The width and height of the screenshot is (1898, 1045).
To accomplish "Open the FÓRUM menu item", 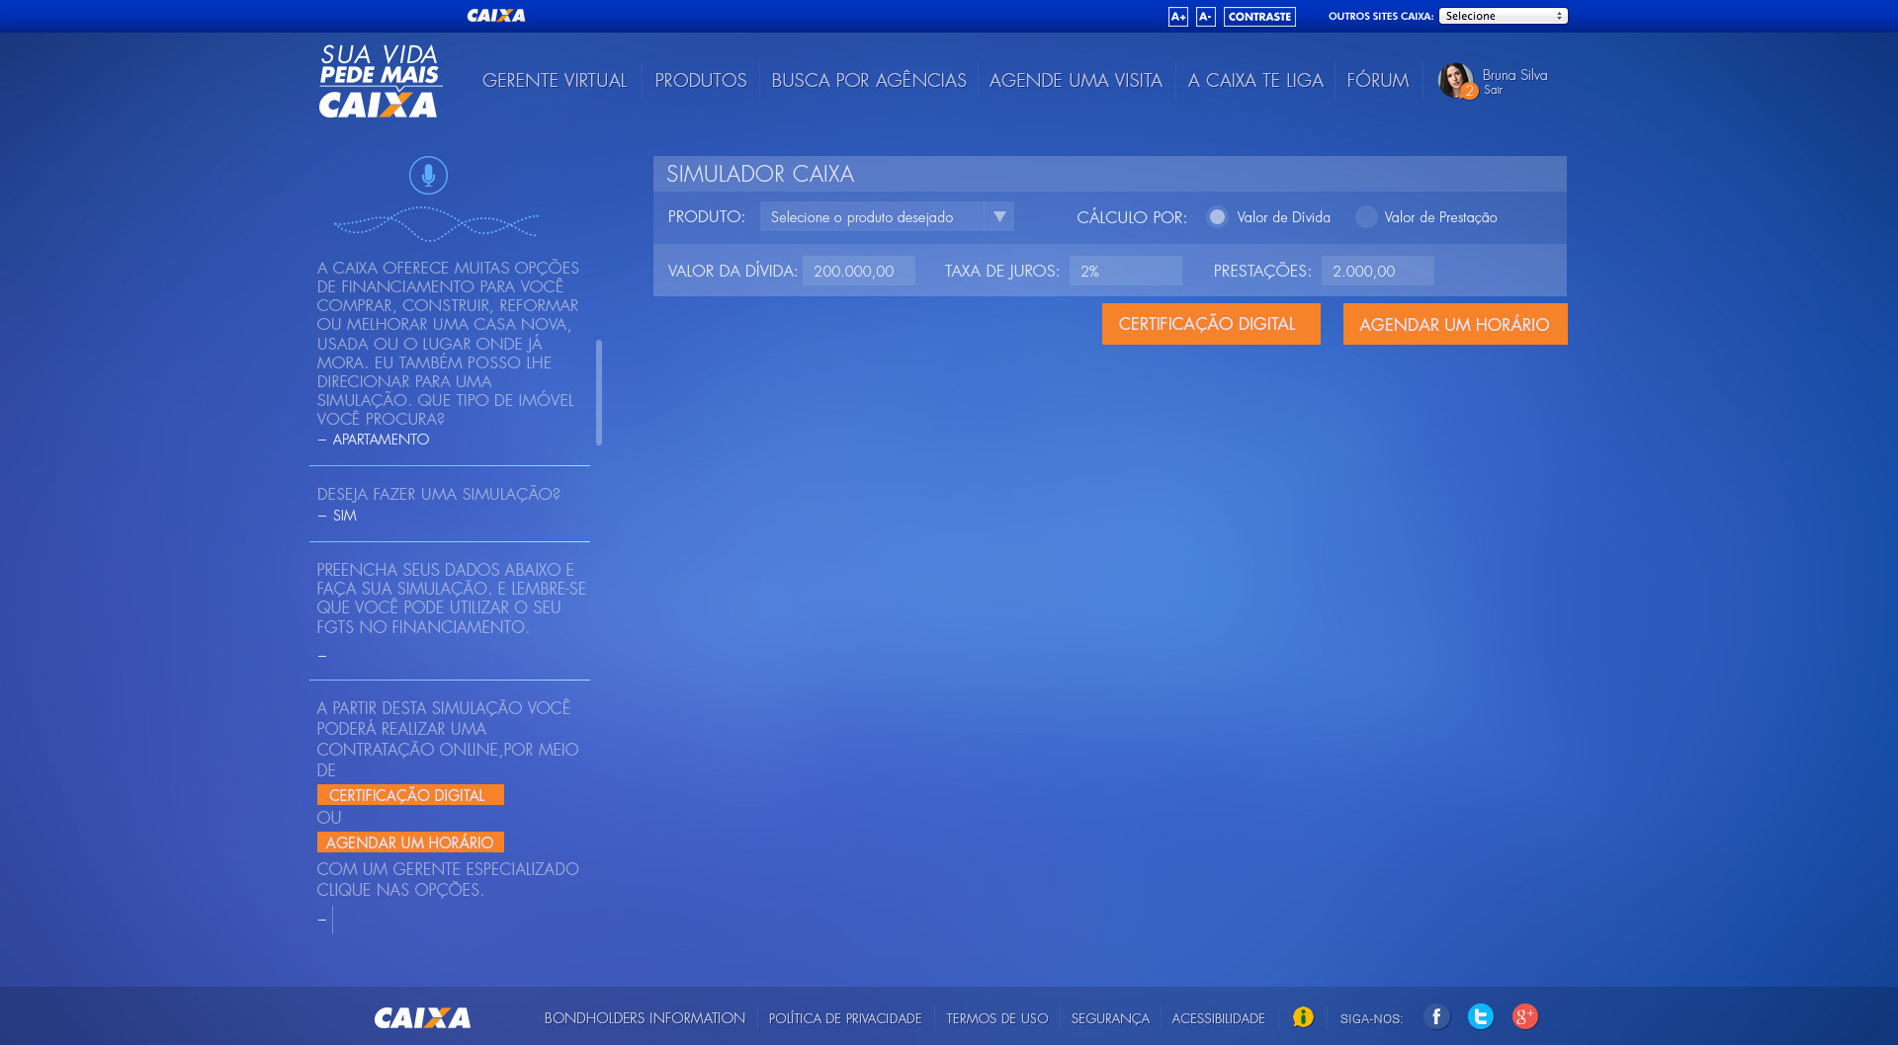I will coord(1378,80).
